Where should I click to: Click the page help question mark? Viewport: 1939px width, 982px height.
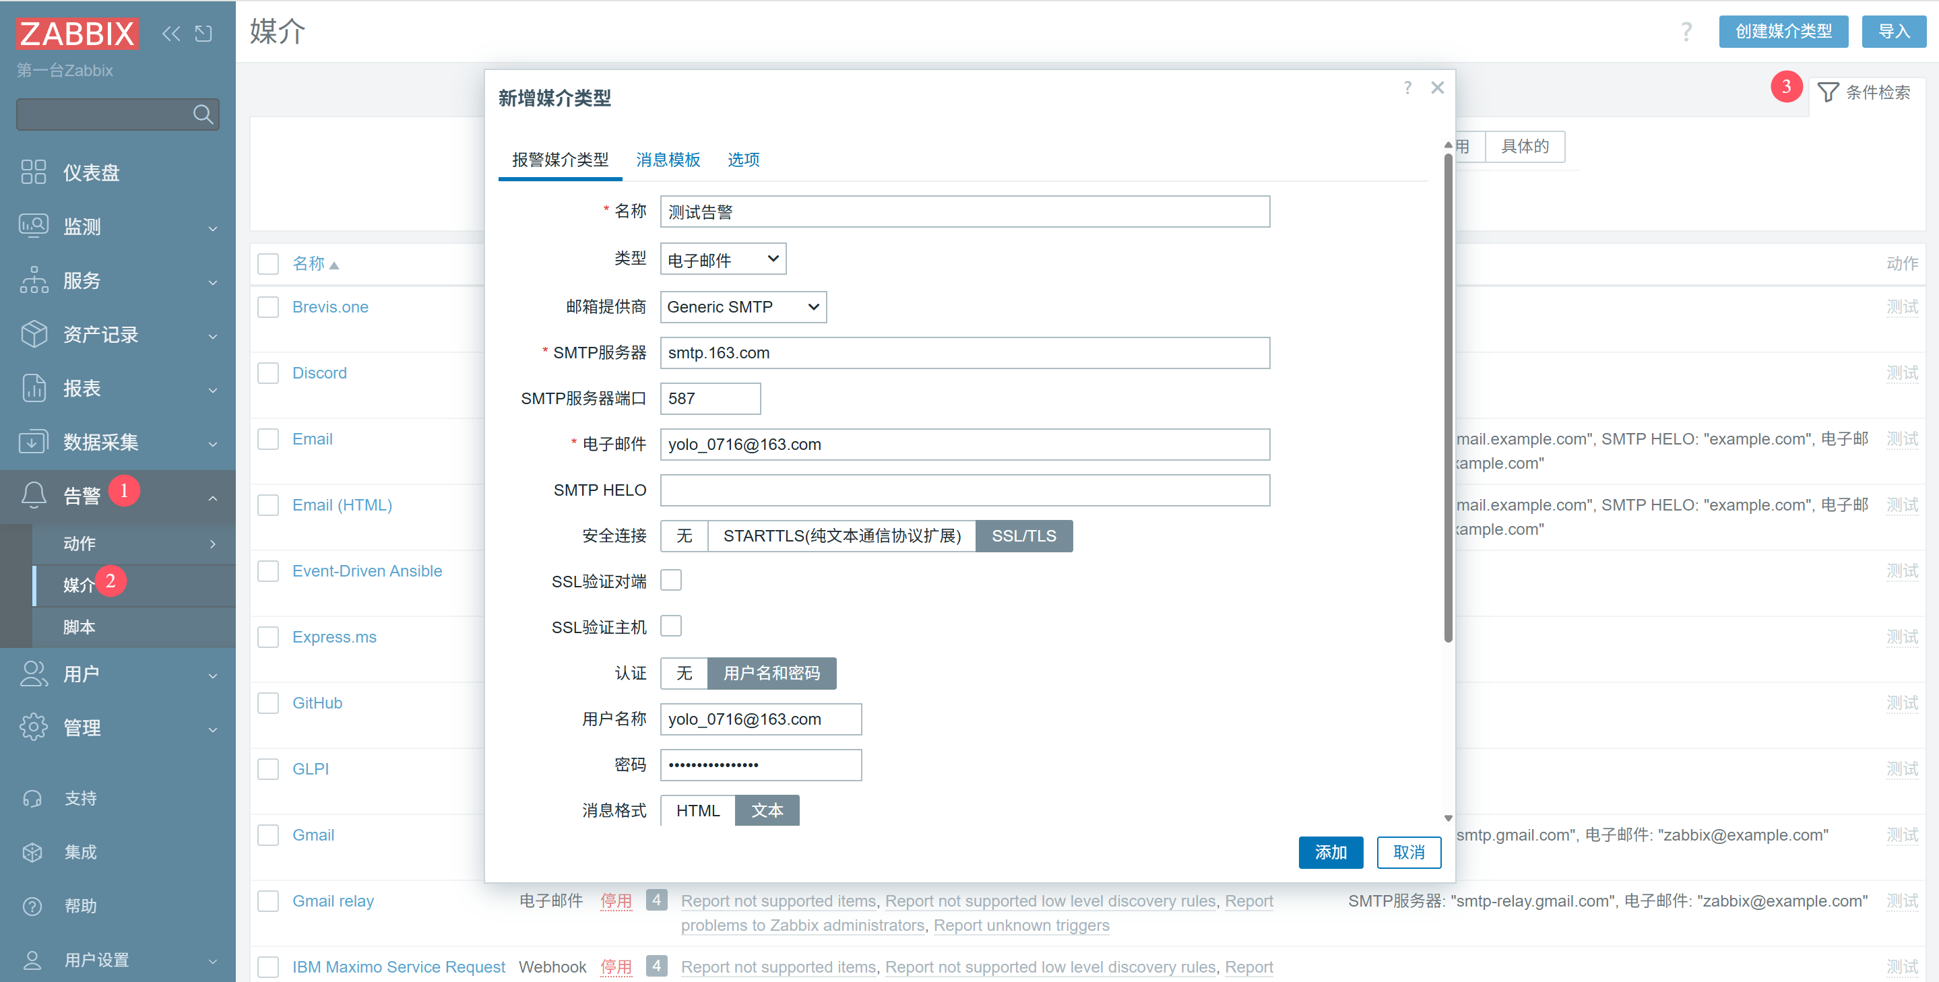tap(1687, 32)
